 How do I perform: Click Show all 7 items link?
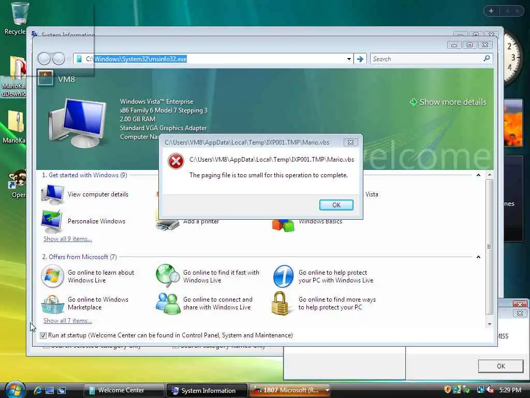coord(68,320)
